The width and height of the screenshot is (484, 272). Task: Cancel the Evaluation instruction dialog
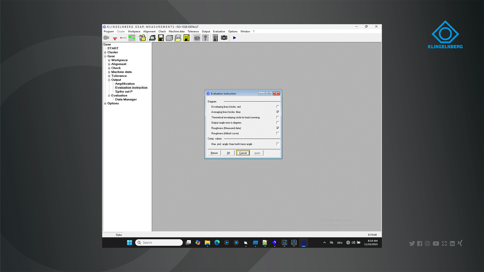pyautogui.click(x=243, y=153)
